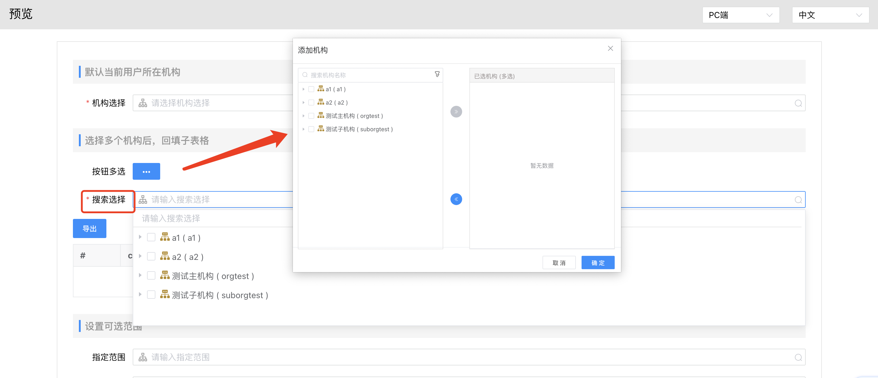Click the filter icon in organization search box
This screenshot has height=378, width=878.
[x=437, y=74]
